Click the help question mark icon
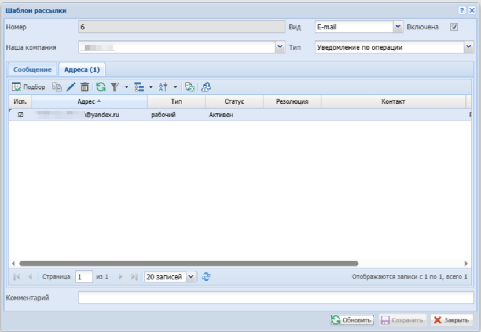This screenshot has height=332, width=481. point(462,10)
